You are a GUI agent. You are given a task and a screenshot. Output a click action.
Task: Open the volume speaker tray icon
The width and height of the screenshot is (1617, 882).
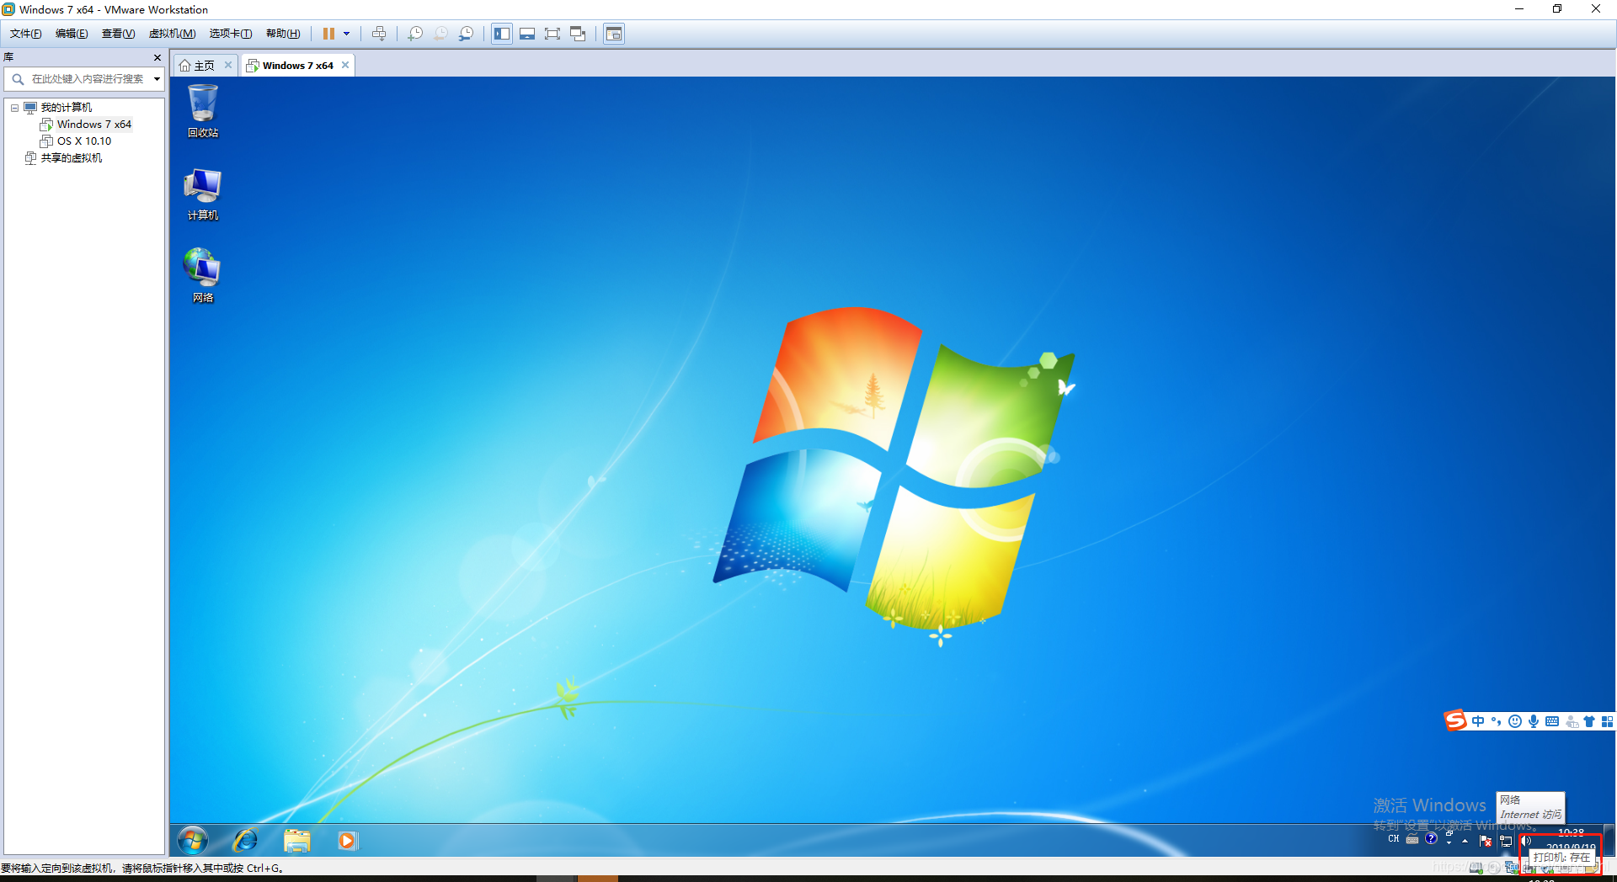pos(1526,841)
